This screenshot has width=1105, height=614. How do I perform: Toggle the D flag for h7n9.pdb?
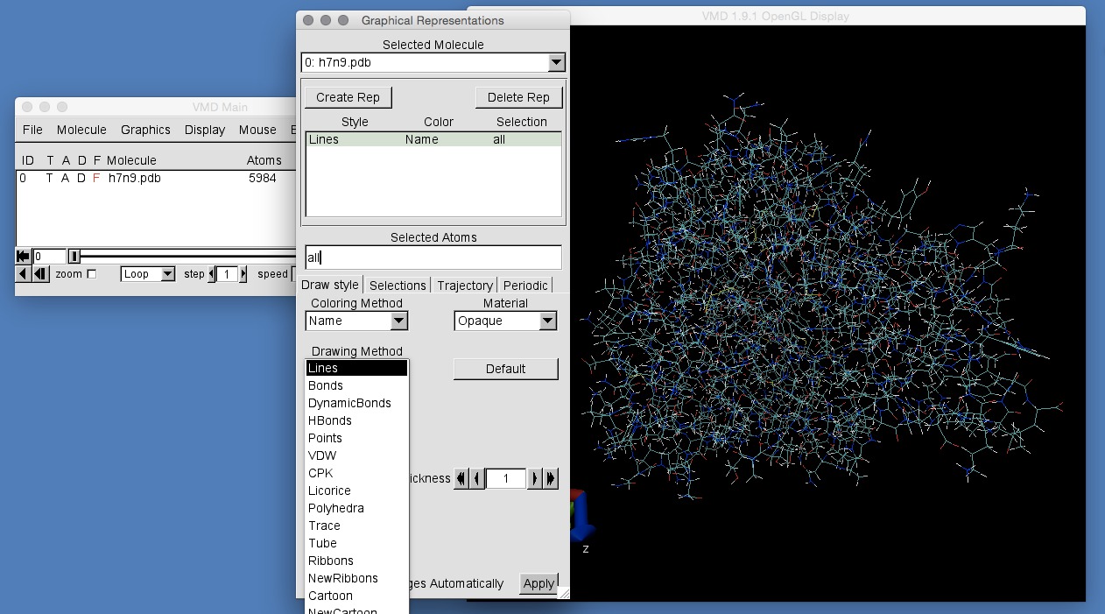(x=81, y=178)
